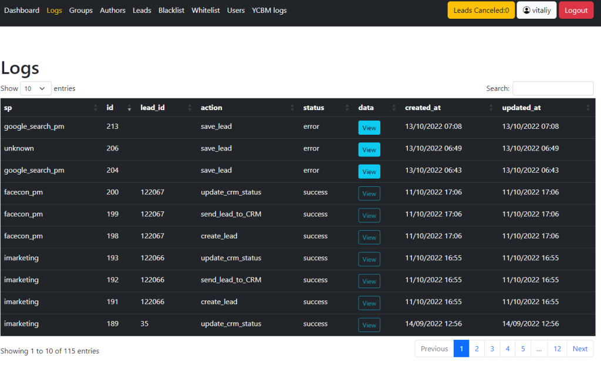Open the vitaliy user profile button

coord(536,11)
